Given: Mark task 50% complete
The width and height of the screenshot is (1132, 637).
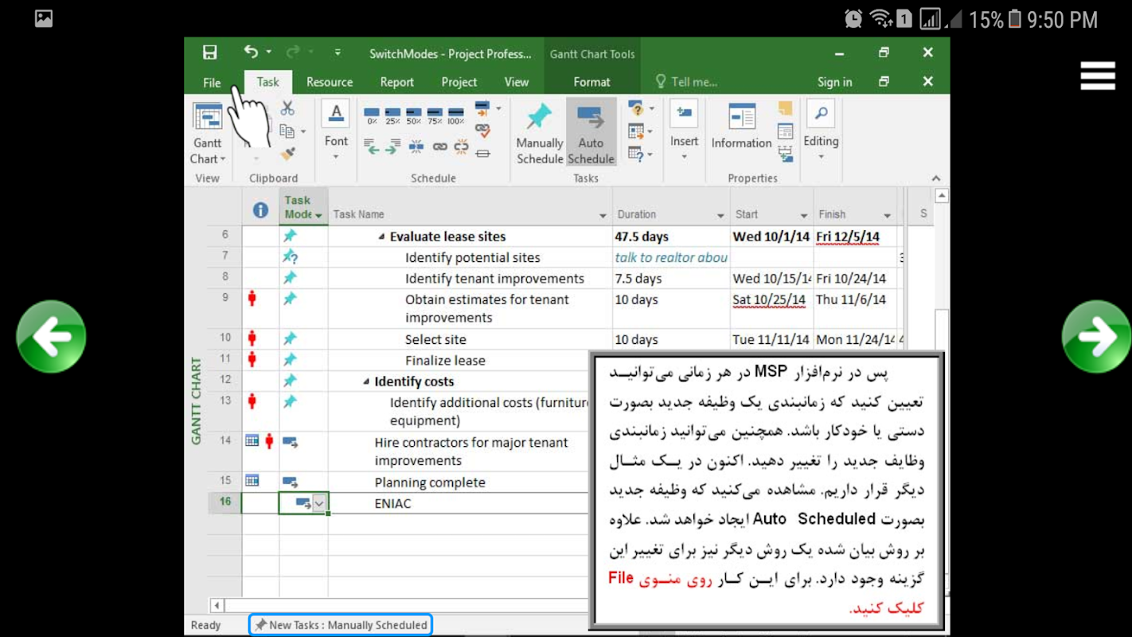Looking at the screenshot, I should 413,116.
